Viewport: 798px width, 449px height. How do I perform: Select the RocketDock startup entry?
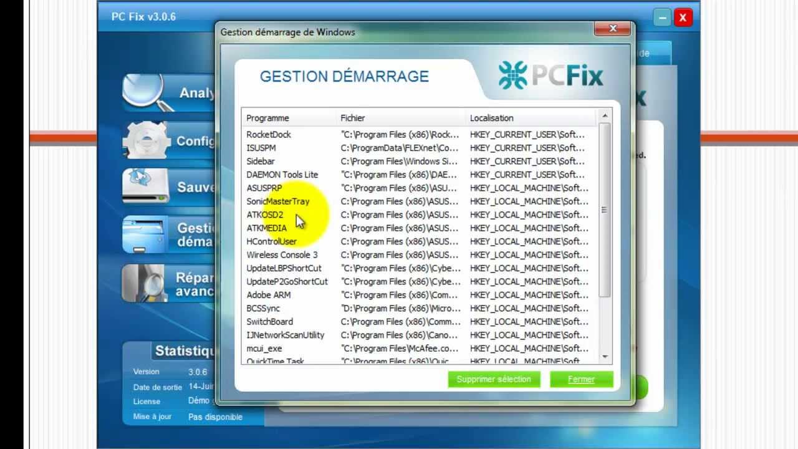click(x=269, y=135)
